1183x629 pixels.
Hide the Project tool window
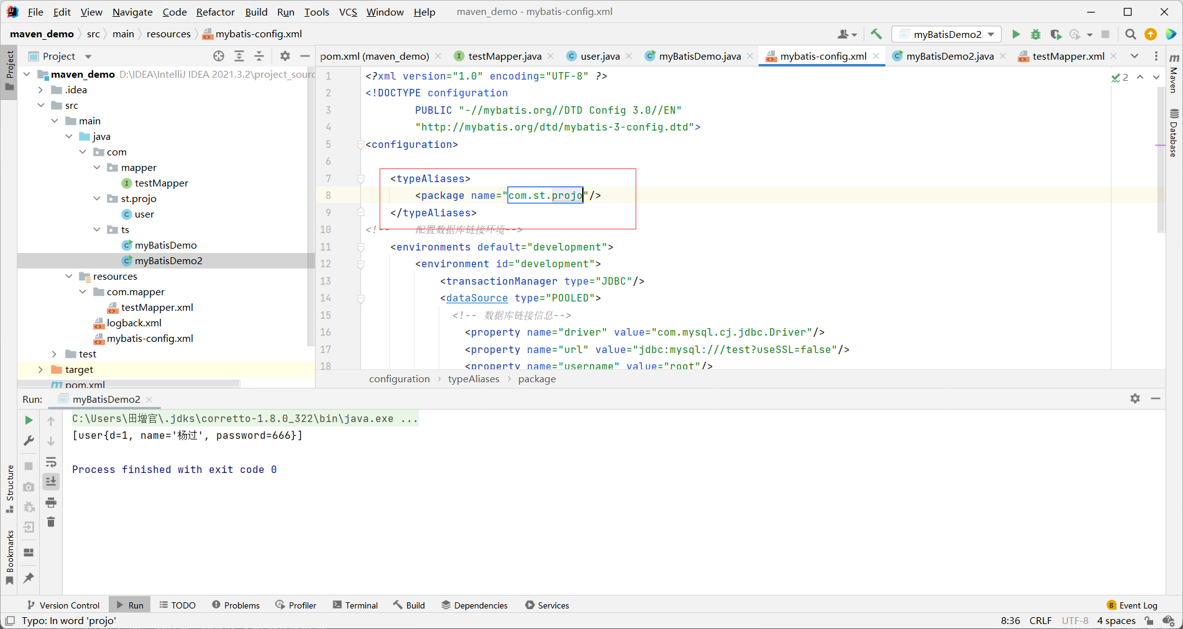[x=305, y=56]
